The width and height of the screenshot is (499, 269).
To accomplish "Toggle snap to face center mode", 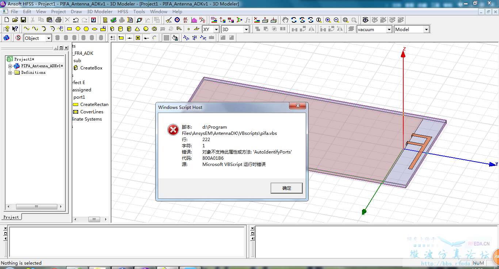I will point(138,38).
